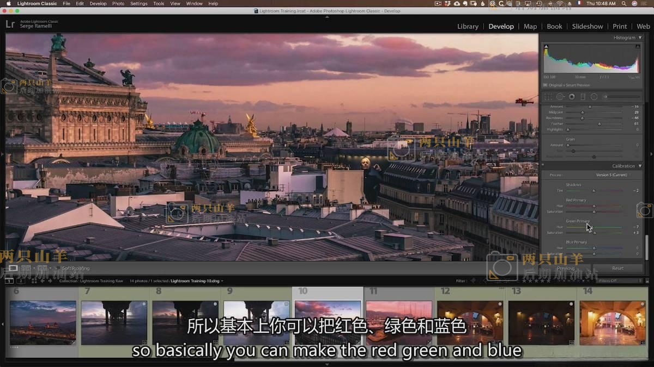Open the Filters Off dropdown
The width and height of the screenshot is (654, 367).
tap(610, 281)
